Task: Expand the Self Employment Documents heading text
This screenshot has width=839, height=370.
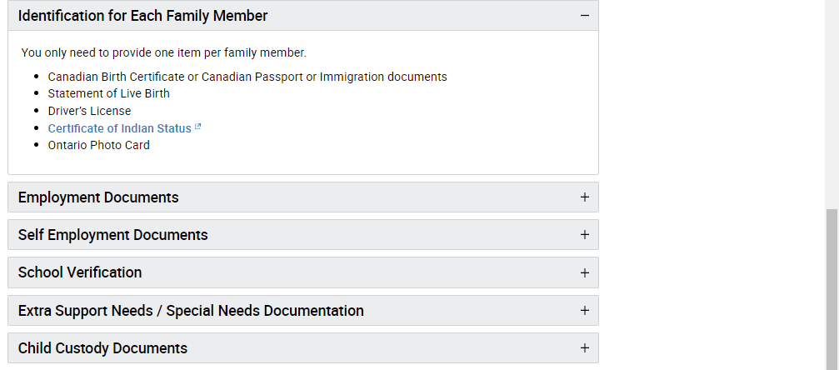Action: pyautogui.click(x=113, y=234)
